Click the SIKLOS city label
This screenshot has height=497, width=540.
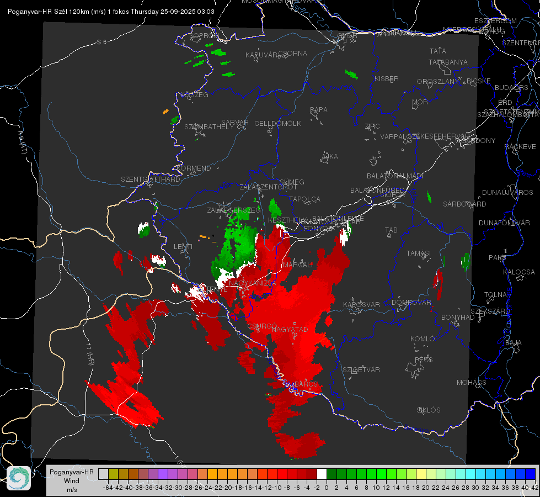[429, 410]
